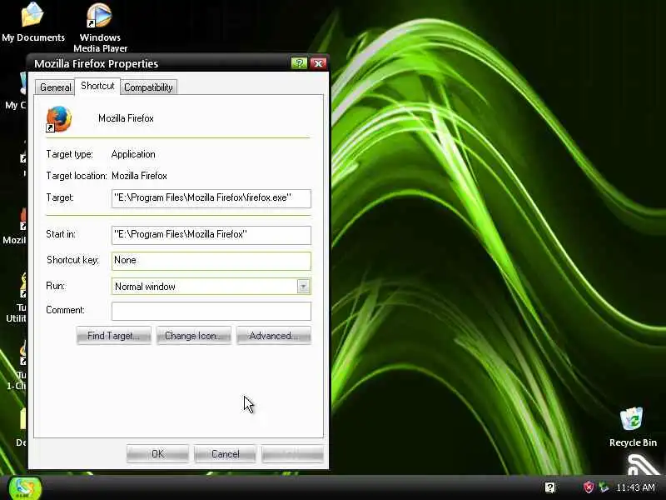The height and width of the screenshot is (500, 666).
Task: Click the red security shield tray icon
Action: click(589, 487)
